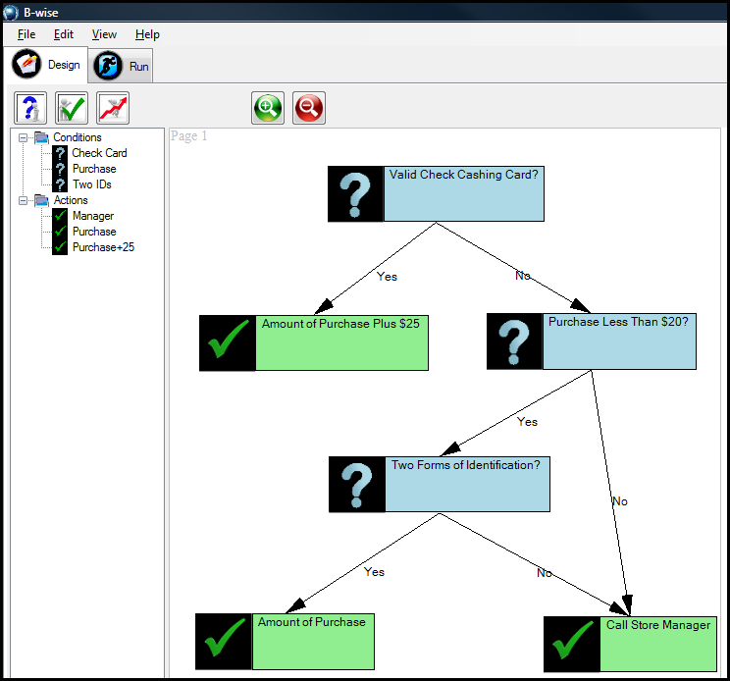
Task: Switch to the Run tab
Action: click(122, 66)
